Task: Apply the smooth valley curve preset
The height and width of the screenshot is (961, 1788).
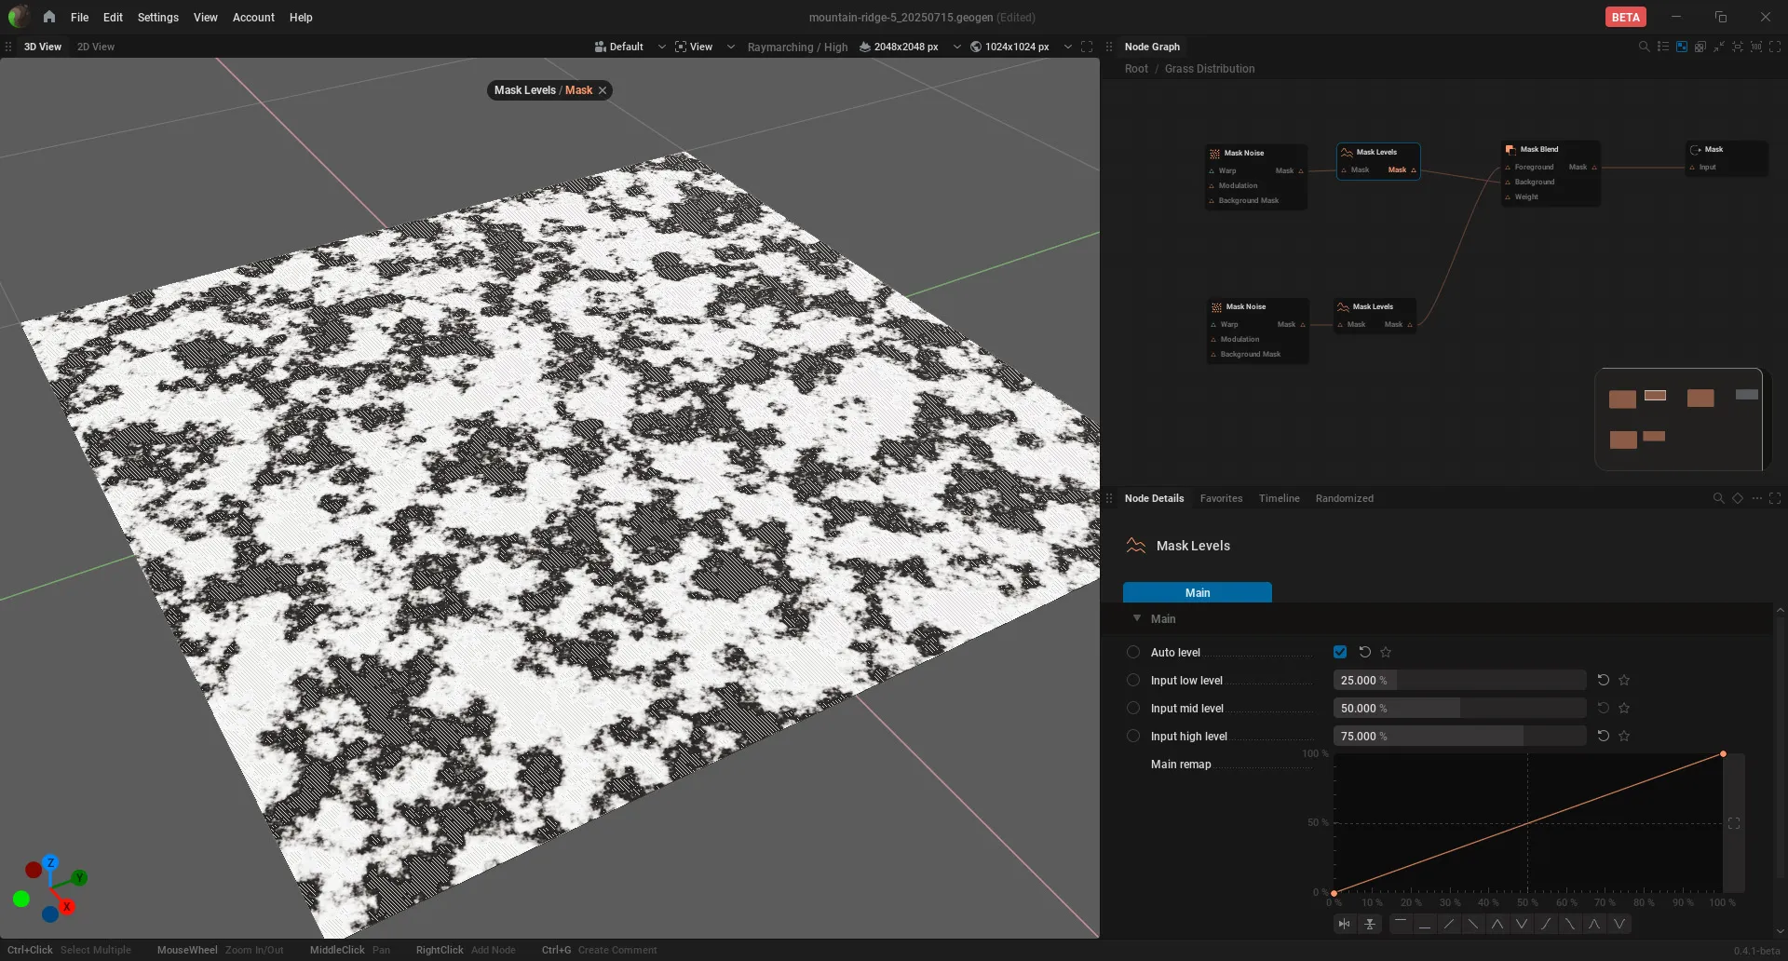Action: 1619,924
